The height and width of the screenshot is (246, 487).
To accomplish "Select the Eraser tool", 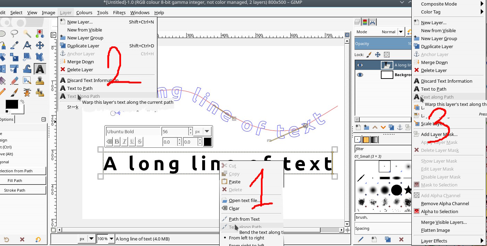I will (x=14, y=81).
